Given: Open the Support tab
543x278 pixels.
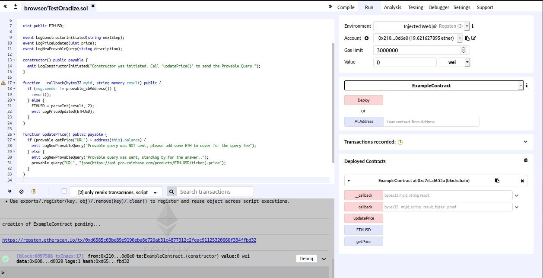Looking at the screenshot, I should click(485, 7).
